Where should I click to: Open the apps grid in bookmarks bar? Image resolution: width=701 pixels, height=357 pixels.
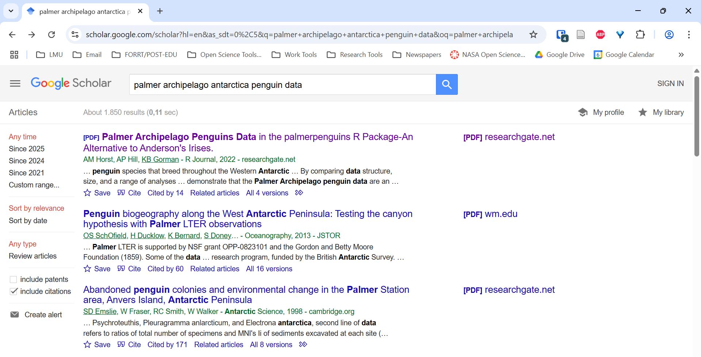coord(14,55)
